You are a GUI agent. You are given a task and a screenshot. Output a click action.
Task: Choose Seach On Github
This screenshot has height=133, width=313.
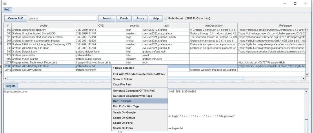[139, 118]
